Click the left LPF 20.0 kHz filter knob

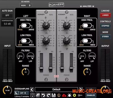30,56
